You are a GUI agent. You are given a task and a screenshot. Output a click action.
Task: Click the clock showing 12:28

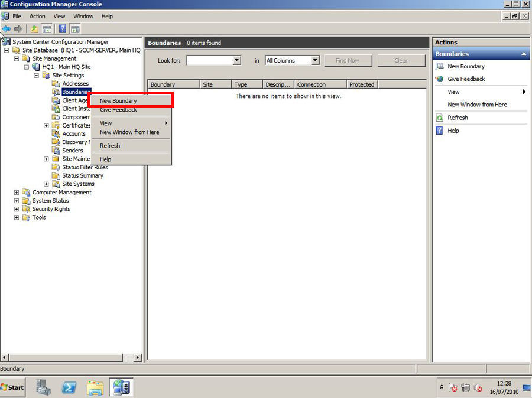504,383
